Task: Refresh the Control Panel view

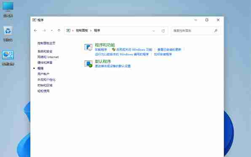Action: pyautogui.click(x=163, y=31)
